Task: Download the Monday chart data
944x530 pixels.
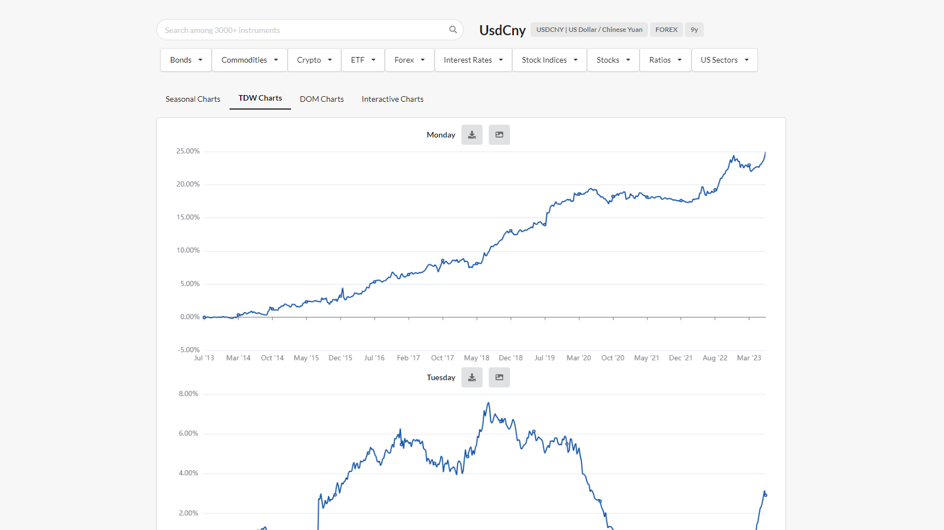Action: (471, 134)
